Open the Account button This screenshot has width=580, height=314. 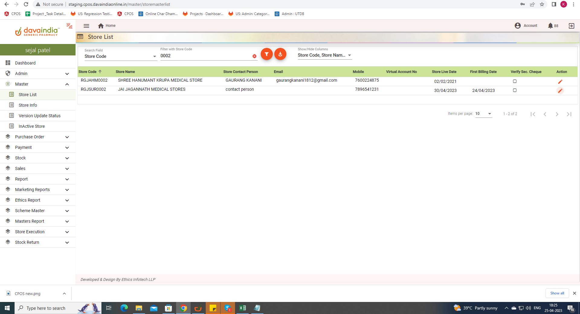point(526,26)
